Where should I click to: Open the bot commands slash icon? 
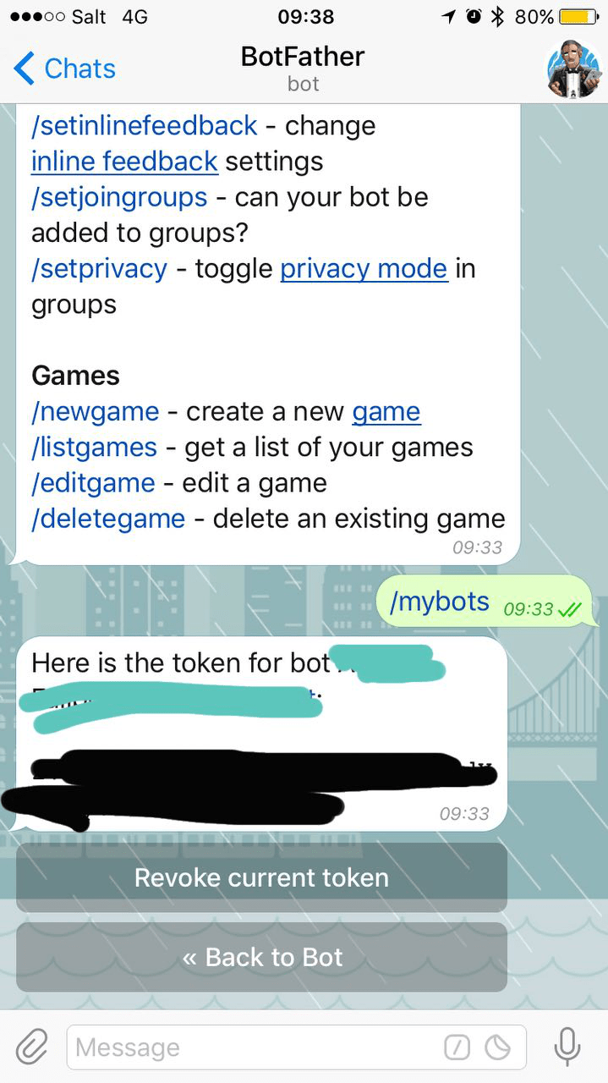point(457,1048)
